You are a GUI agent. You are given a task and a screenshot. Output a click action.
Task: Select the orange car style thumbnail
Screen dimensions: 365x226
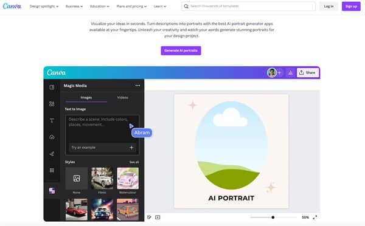128,209
